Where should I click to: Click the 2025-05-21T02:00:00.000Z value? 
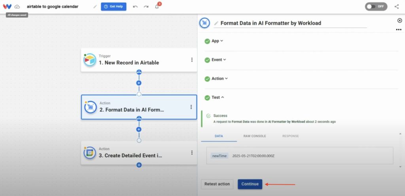point(254,156)
